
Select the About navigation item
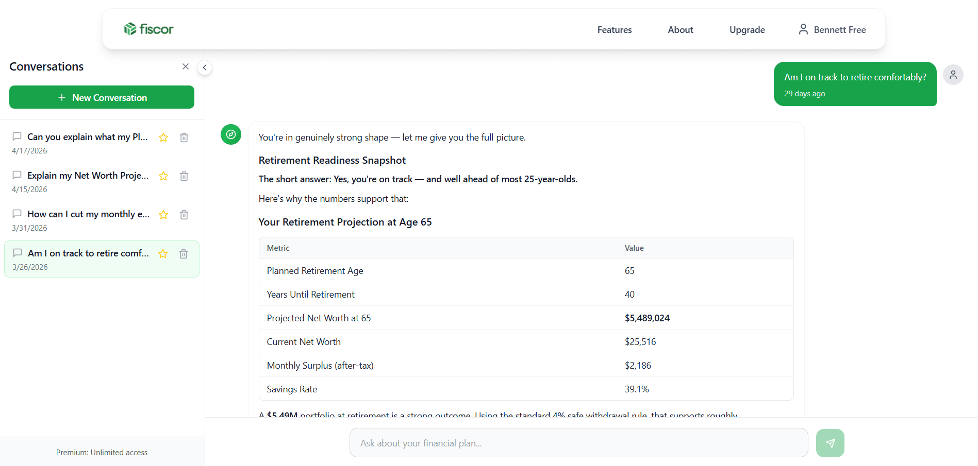pos(680,29)
